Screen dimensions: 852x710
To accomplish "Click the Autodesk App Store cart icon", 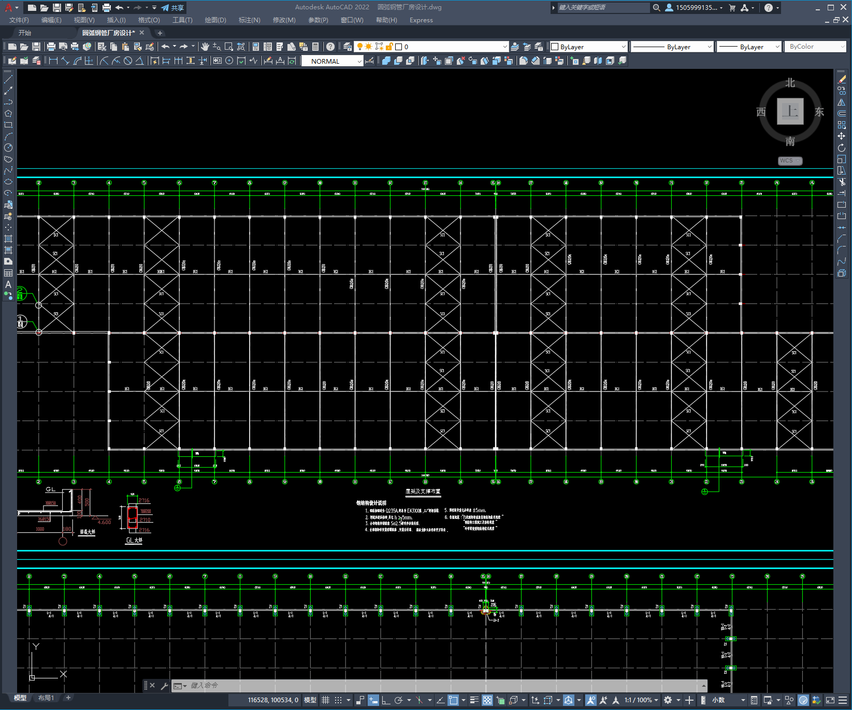I will pyautogui.click(x=732, y=8).
